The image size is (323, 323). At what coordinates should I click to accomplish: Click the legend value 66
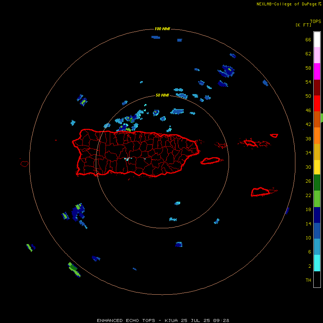[308, 39]
